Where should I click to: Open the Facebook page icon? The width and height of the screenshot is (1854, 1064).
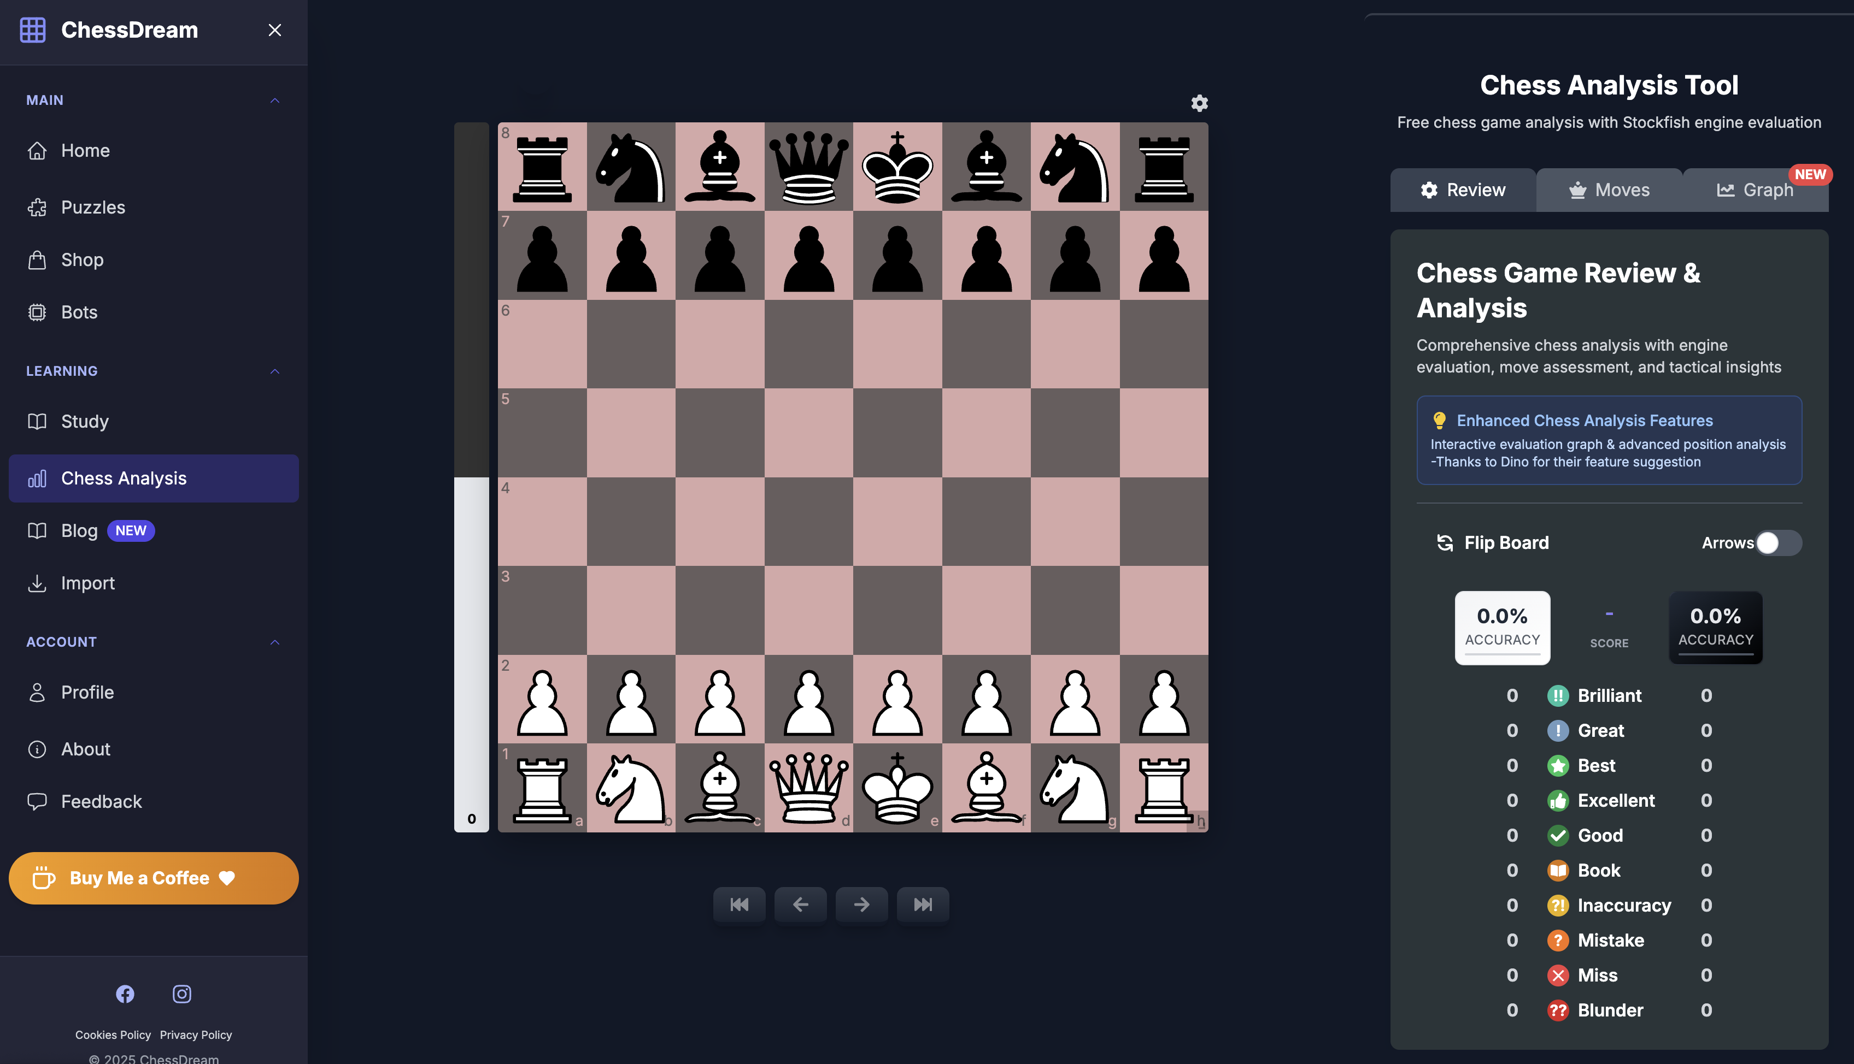pyautogui.click(x=125, y=994)
